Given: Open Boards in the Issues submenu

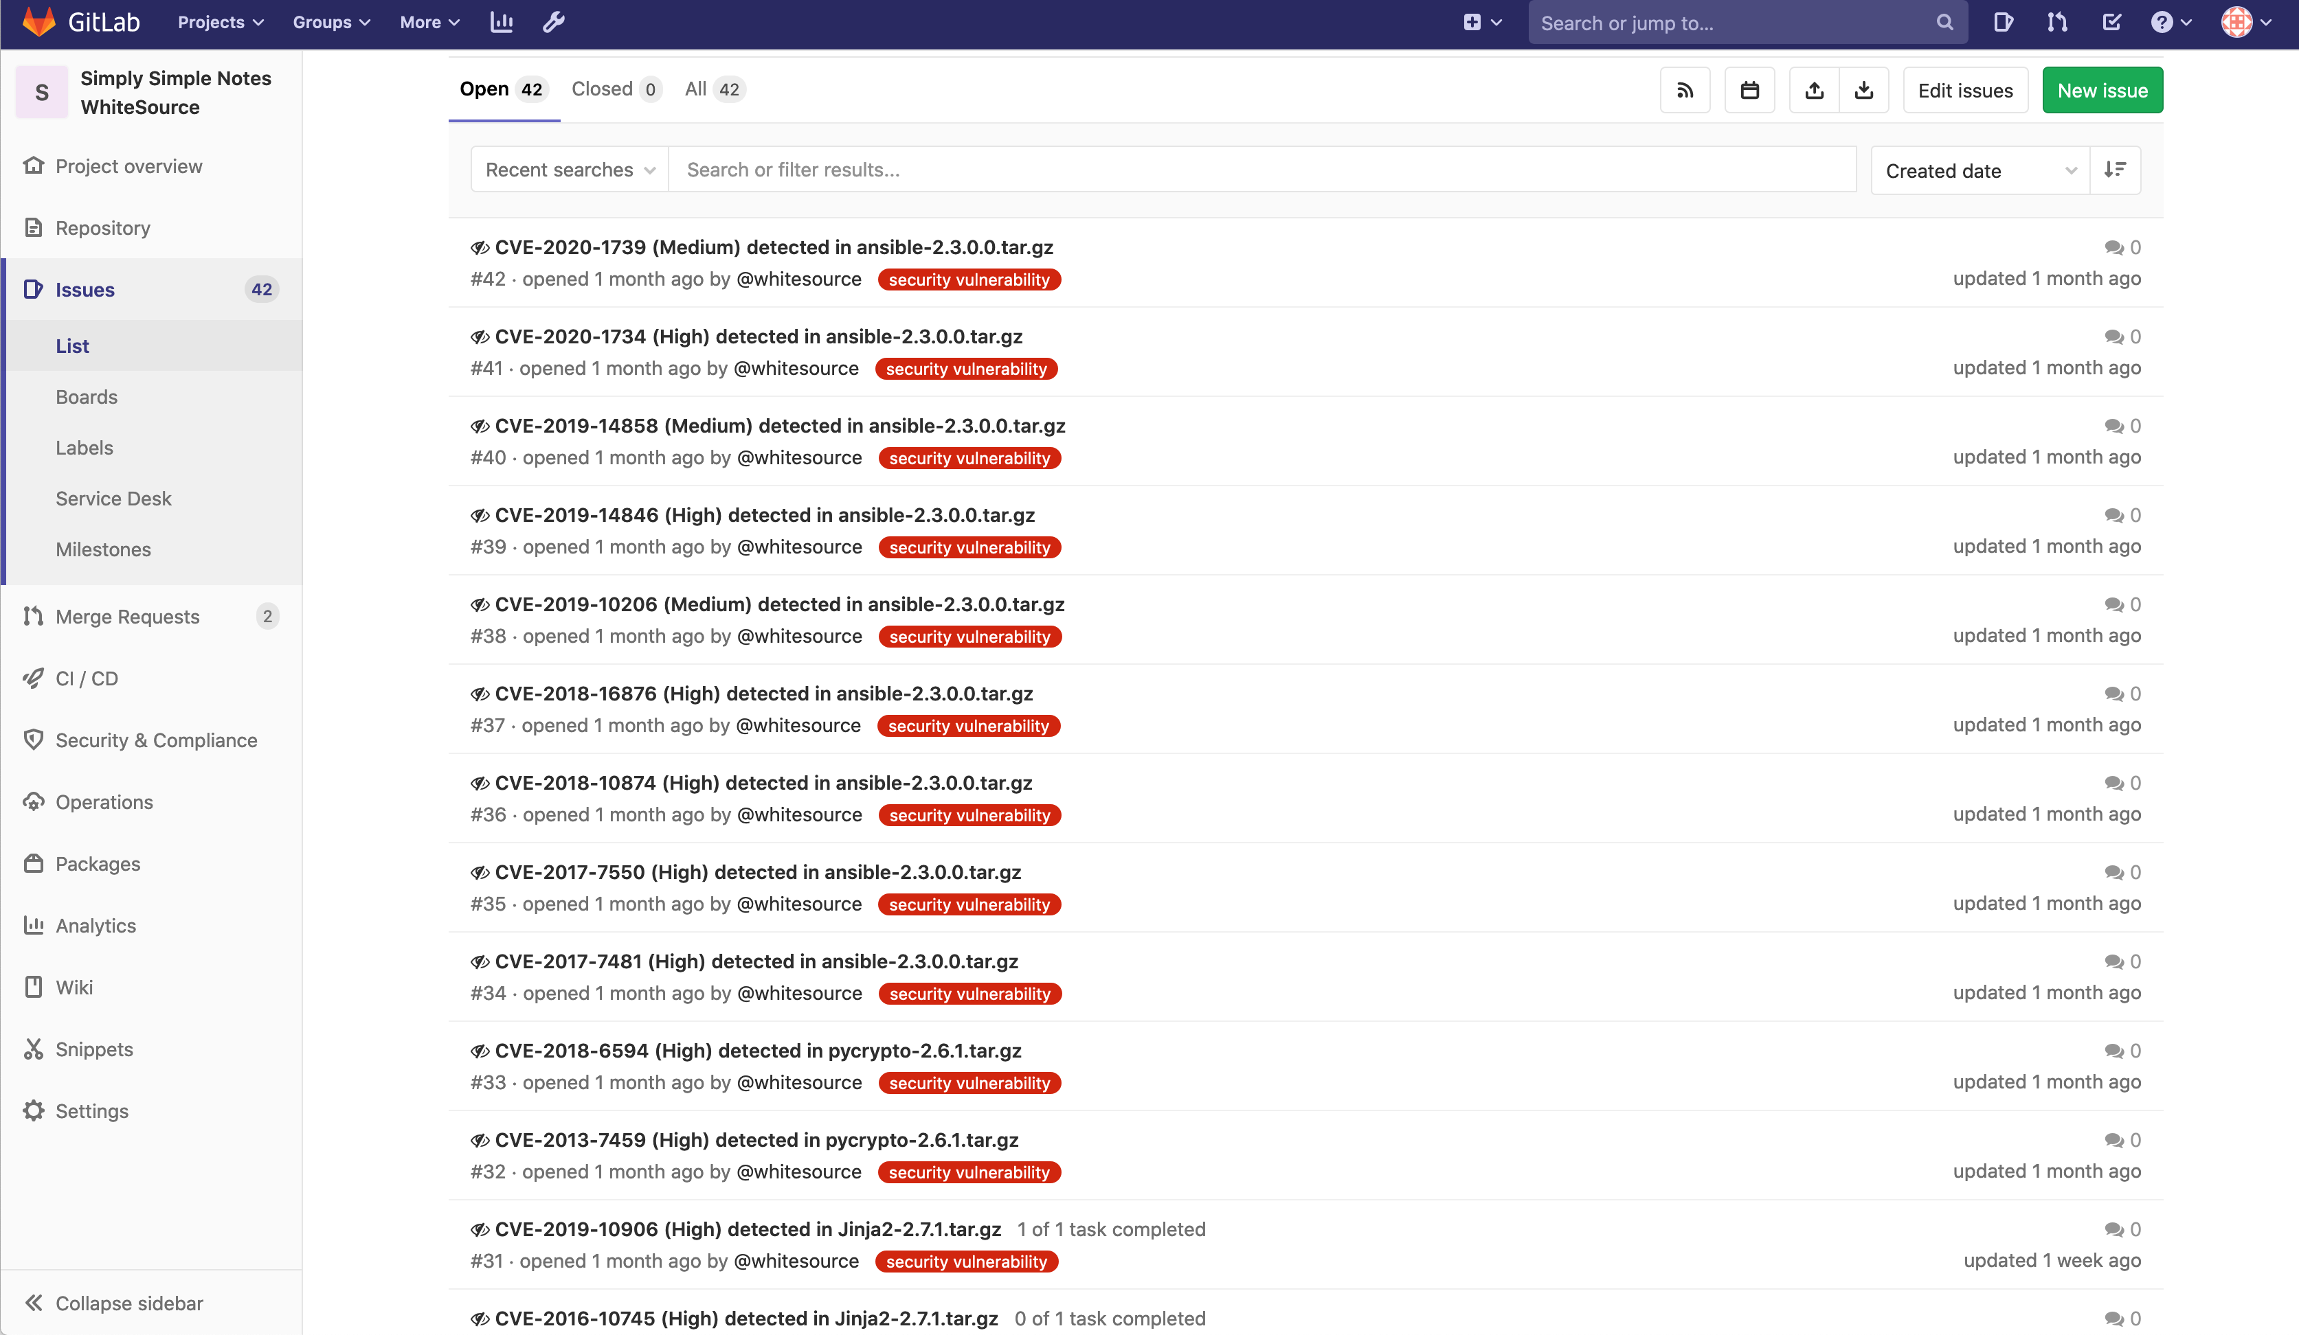Looking at the screenshot, I should tap(86, 397).
